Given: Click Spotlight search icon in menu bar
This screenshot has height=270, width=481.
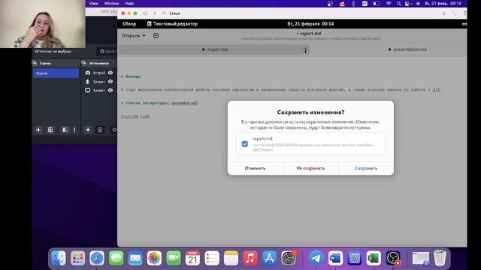Looking at the screenshot, I should coord(398,4).
